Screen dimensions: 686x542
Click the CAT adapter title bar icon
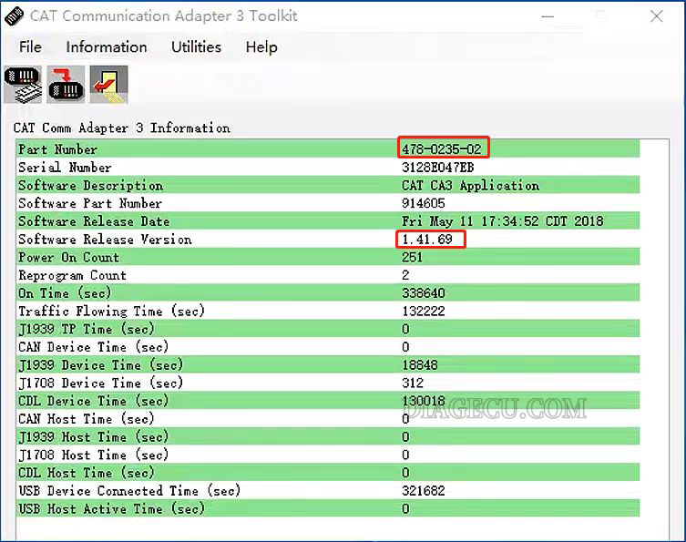pyautogui.click(x=14, y=16)
